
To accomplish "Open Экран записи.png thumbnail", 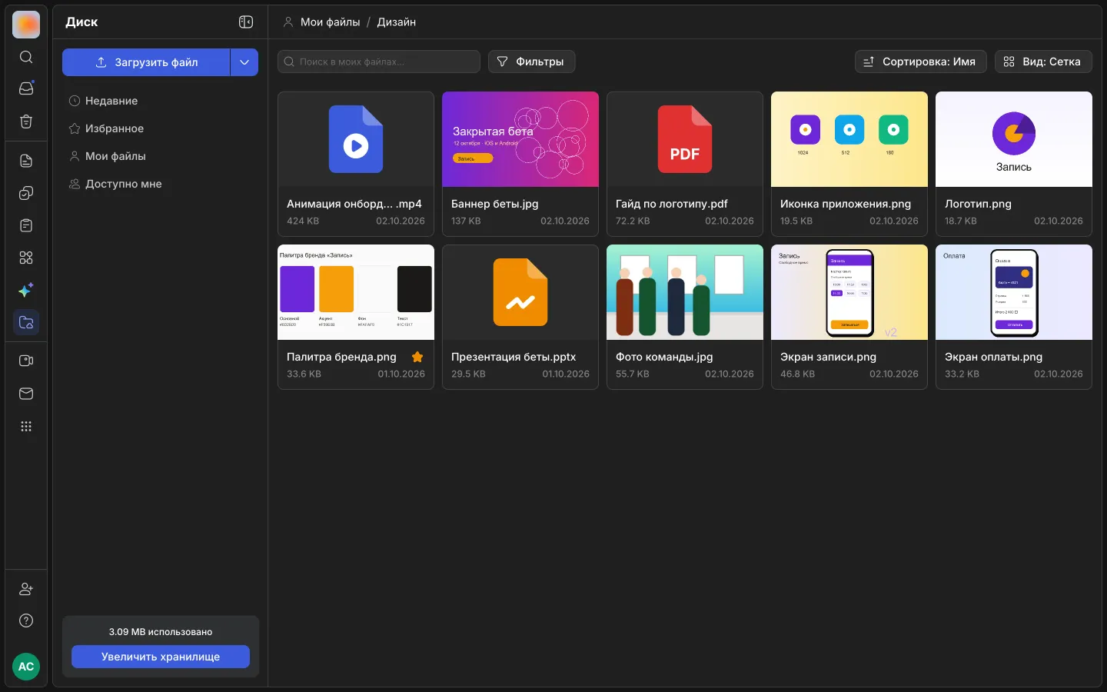I will pyautogui.click(x=849, y=292).
